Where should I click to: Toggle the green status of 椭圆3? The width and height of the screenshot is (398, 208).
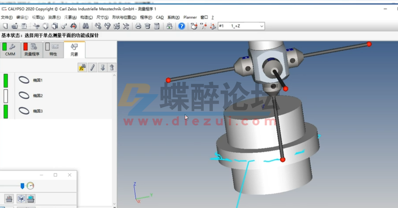[6, 111]
